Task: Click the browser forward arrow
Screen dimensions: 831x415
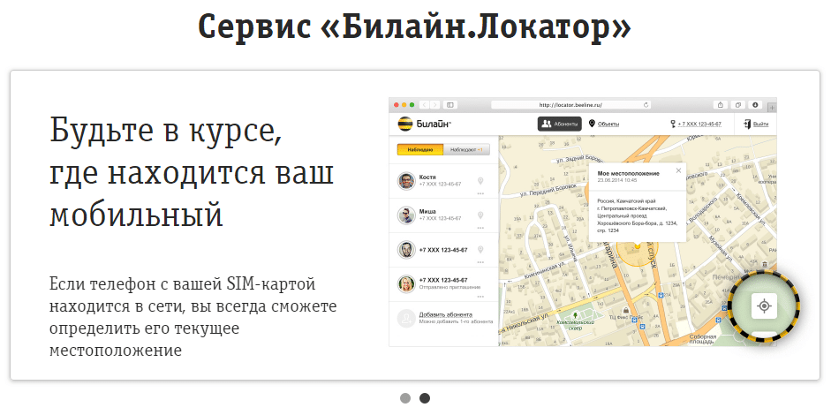Action: pos(434,105)
